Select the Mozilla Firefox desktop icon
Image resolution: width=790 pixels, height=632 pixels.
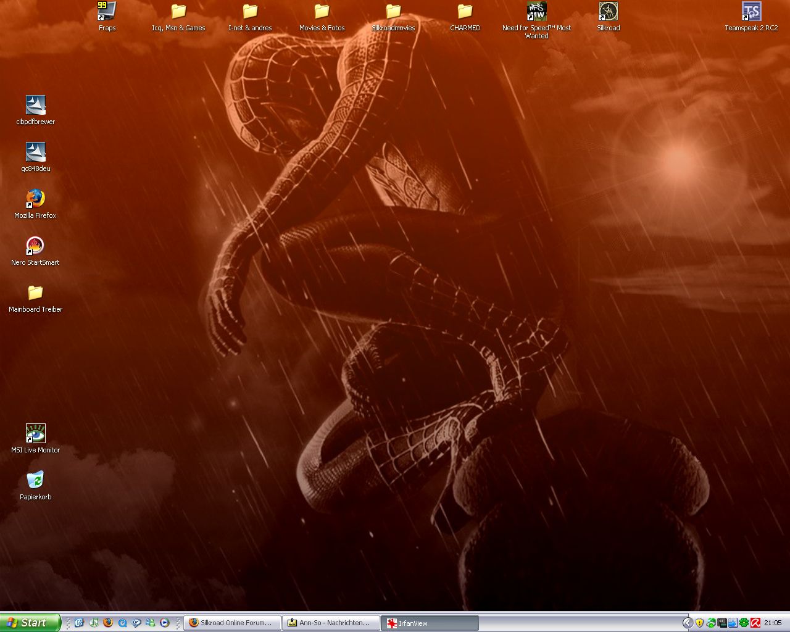pos(35,199)
